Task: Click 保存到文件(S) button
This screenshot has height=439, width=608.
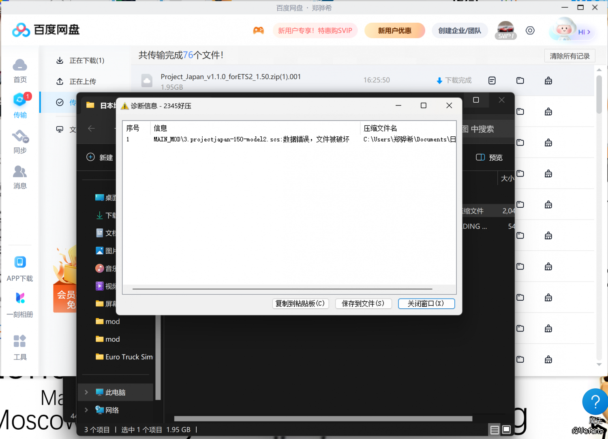Action: [x=363, y=303]
